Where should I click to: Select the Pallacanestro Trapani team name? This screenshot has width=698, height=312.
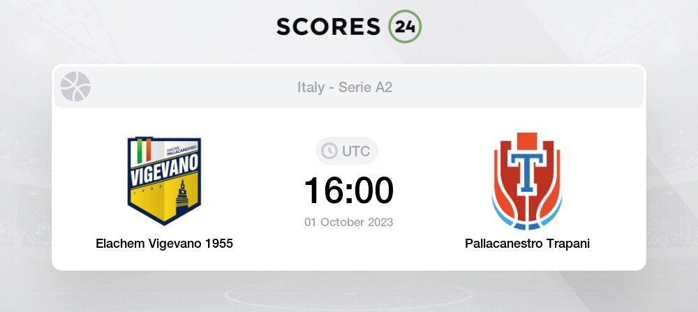(527, 244)
